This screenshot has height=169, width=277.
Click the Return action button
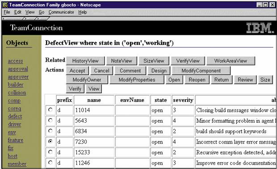click(x=222, y=80)
